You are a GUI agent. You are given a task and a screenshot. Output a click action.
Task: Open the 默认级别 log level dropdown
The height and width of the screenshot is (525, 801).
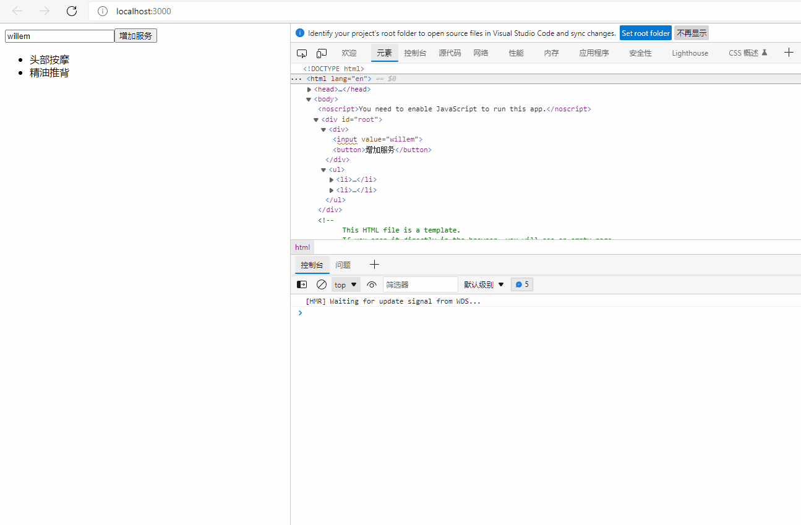coord(484,284)
